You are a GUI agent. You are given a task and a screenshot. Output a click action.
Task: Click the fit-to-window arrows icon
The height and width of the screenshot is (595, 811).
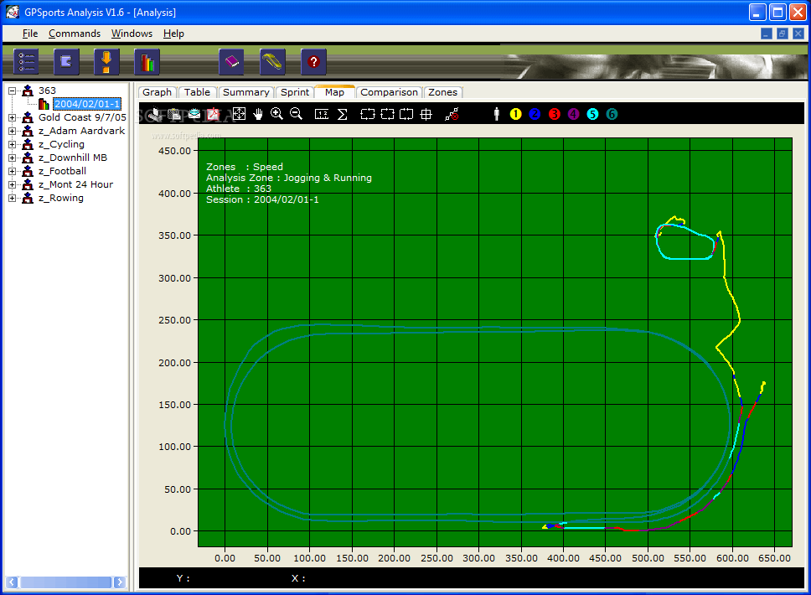click(x=239, y=114)
